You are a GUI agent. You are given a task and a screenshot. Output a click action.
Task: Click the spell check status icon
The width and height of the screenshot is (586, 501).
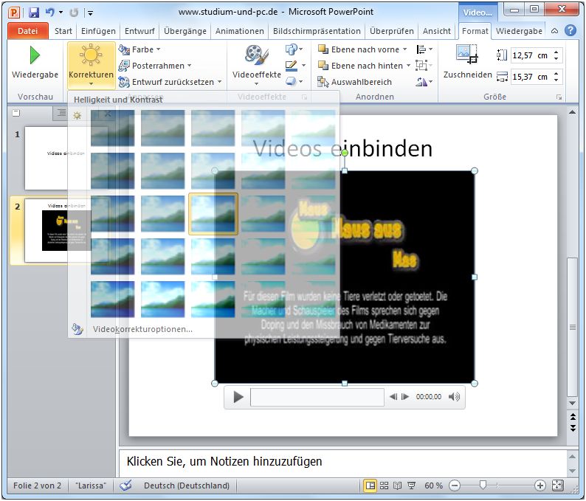pyautogui.click(x=126, y=486)
